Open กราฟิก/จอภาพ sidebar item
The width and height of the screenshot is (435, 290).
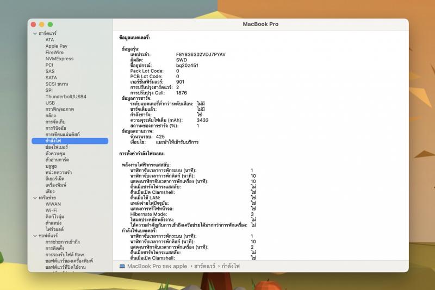(60, 109)
